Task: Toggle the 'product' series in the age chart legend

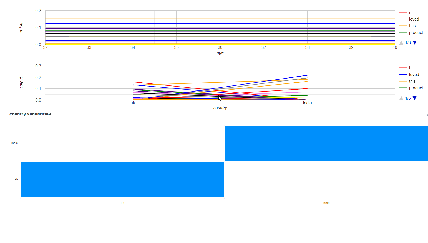Action: click(x=416, y=32)
